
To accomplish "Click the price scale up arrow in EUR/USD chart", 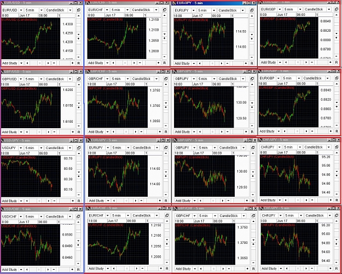I will [x=78, y=16].
